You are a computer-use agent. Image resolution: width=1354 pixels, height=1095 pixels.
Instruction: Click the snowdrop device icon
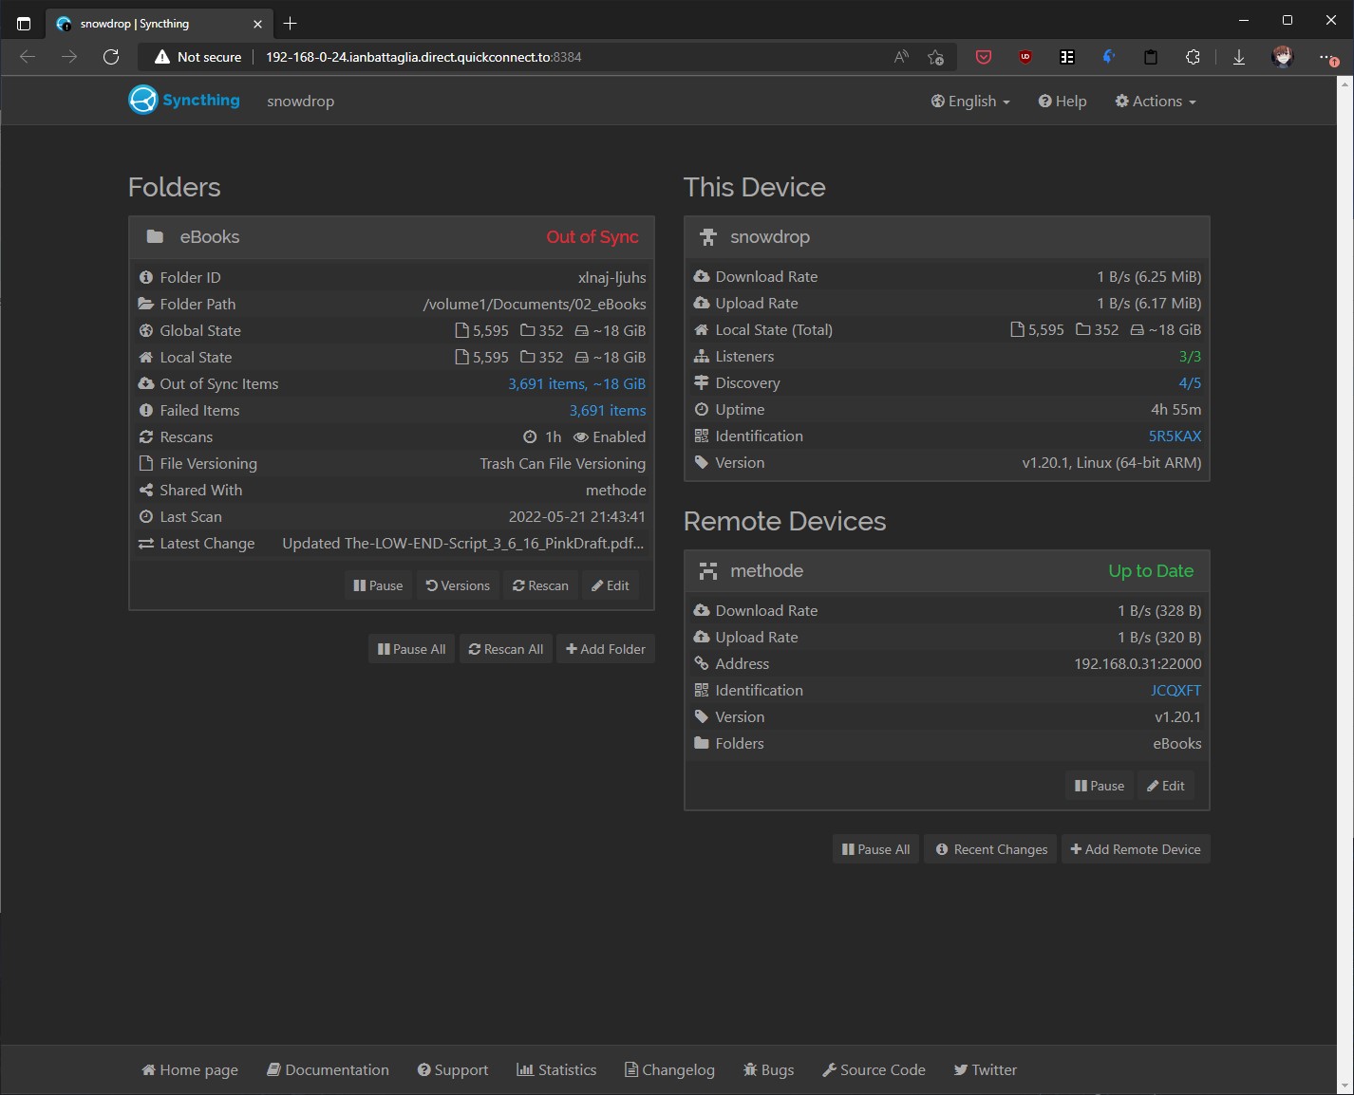click(708, 237)
